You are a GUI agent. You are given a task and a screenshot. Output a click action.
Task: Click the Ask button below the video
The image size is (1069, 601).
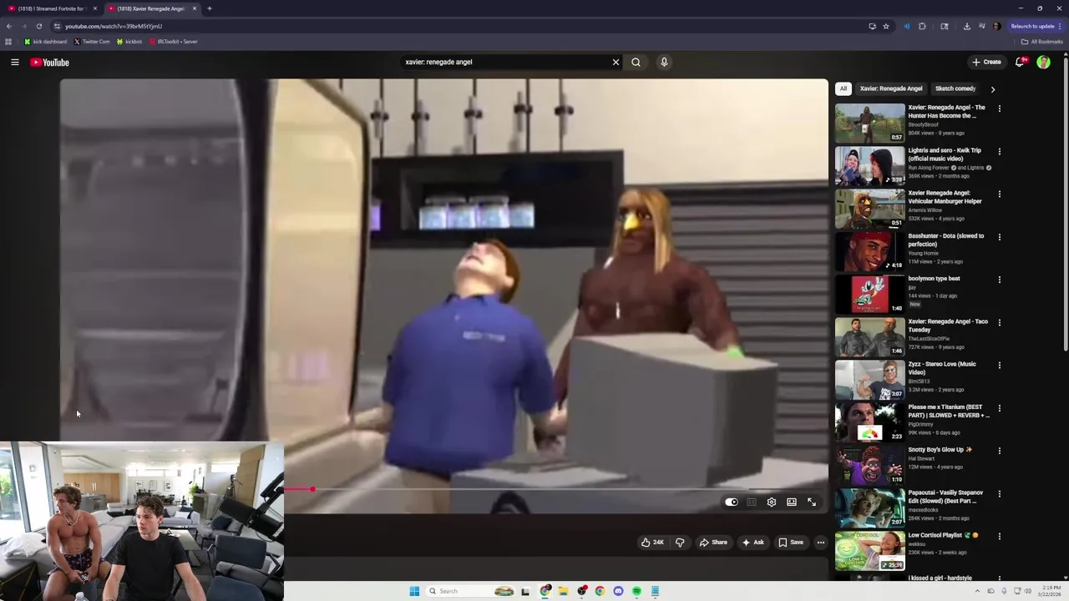pyautogui.click(x=752, y=543)
